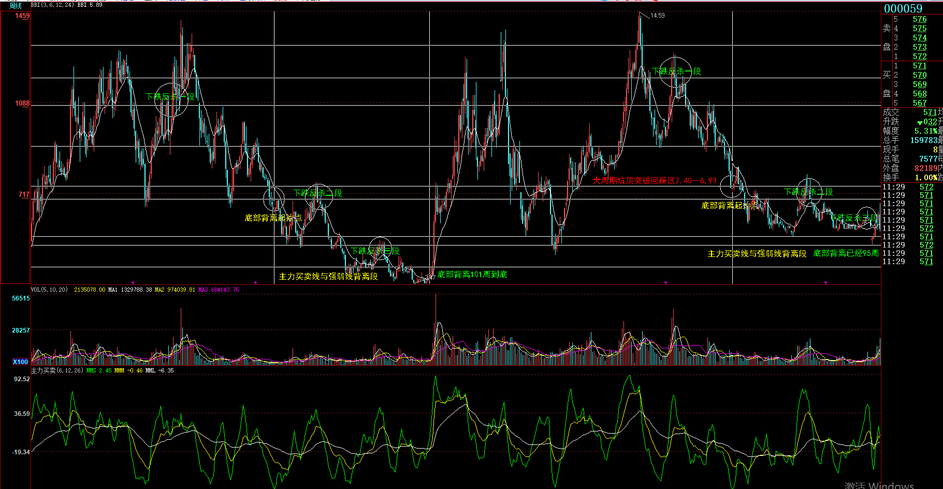
Task: Select sell level 5 price 576
Action: (920, 19)
